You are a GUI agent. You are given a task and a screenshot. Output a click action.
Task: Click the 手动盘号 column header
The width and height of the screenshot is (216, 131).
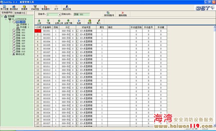148,27
